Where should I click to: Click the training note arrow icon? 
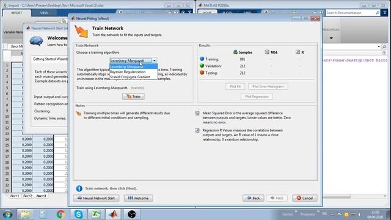79,114
